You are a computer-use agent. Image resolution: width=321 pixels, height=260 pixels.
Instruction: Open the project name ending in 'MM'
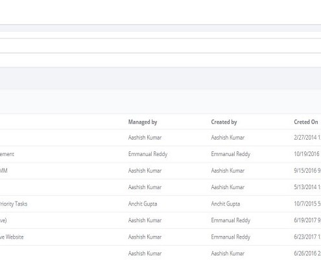(4, 171)
